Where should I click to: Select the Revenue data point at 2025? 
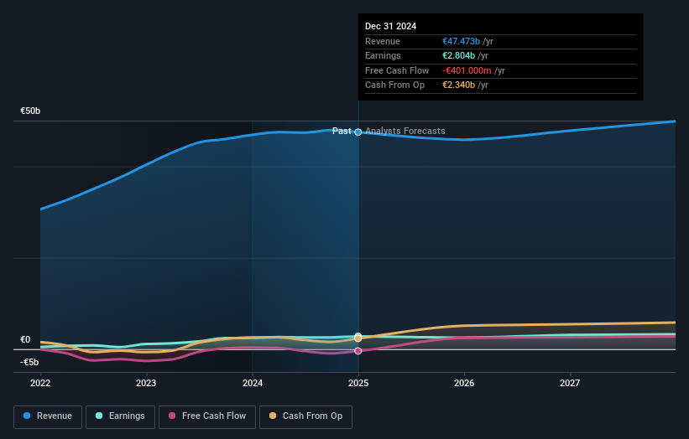coord(358,132)
